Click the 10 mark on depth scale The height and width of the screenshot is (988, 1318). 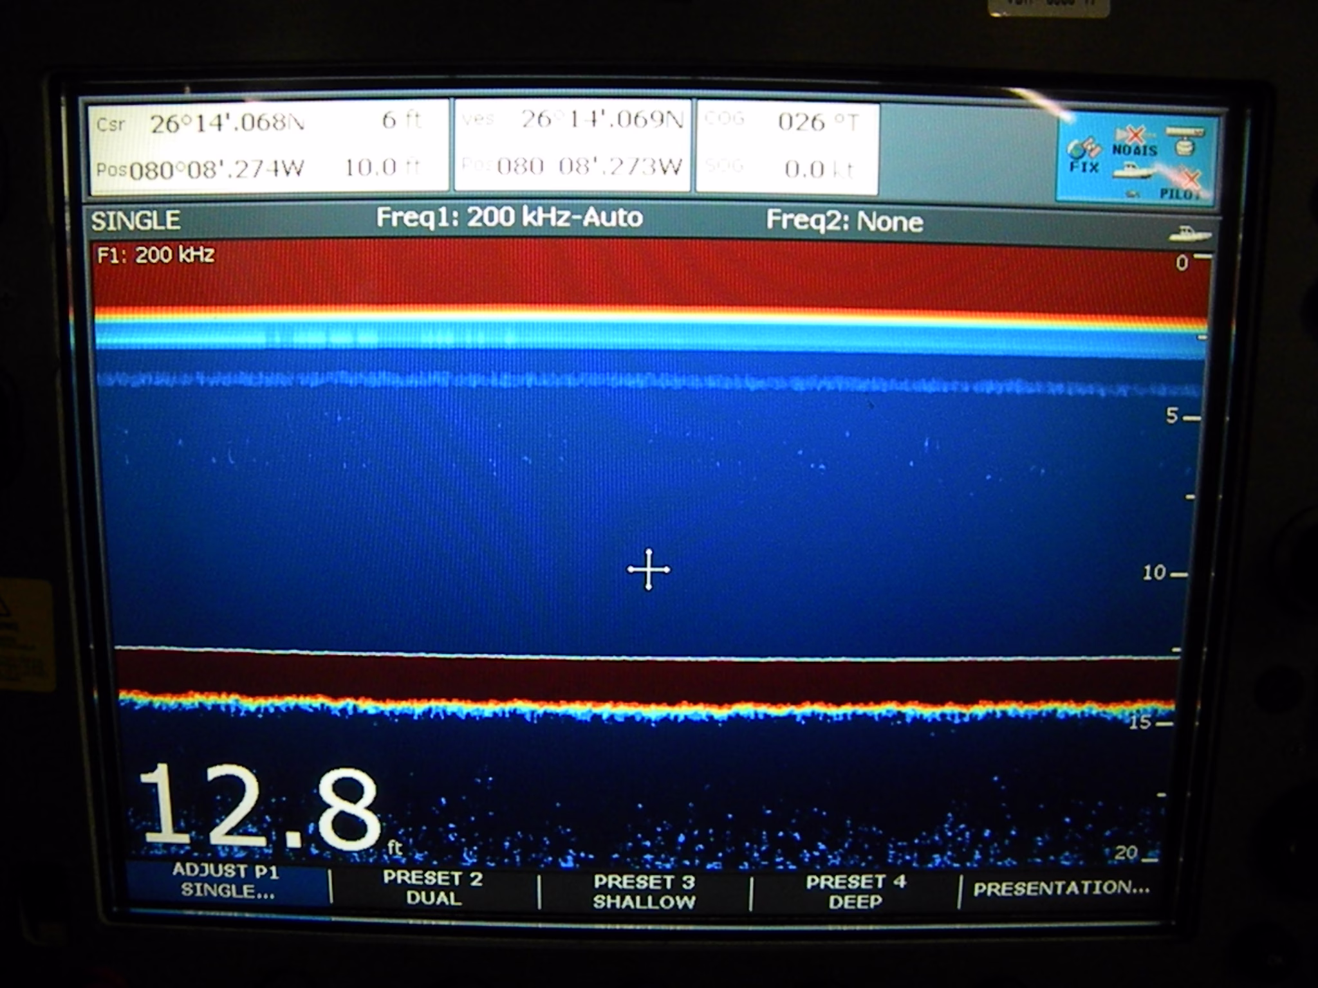1156,572
